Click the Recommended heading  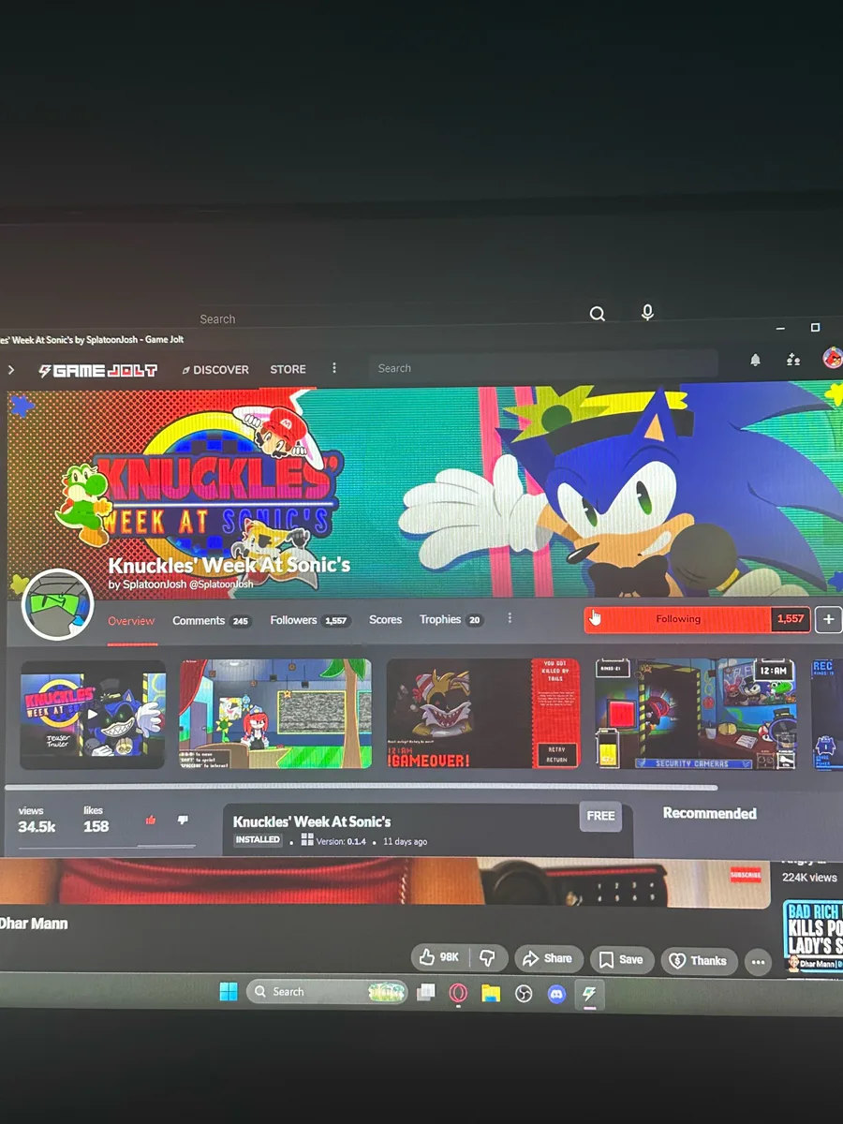pos(709,813)
